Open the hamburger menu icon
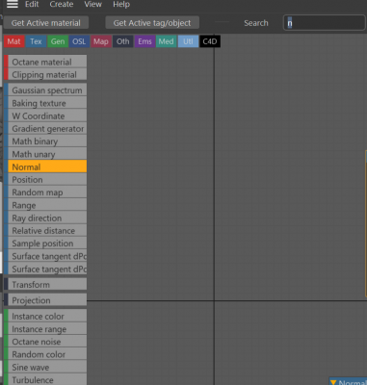 (13, 4)
